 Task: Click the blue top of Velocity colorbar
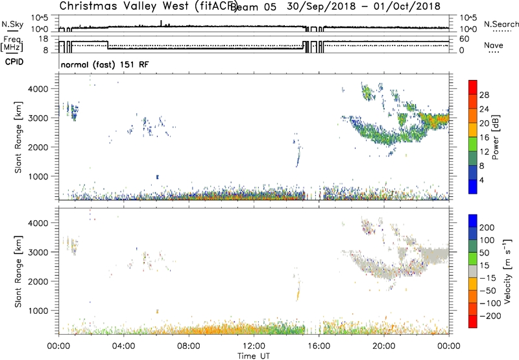pos(473,221)
